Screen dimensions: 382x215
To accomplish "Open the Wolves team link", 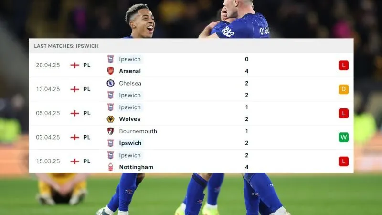I will pyautogui.click(x=129, y=119).
